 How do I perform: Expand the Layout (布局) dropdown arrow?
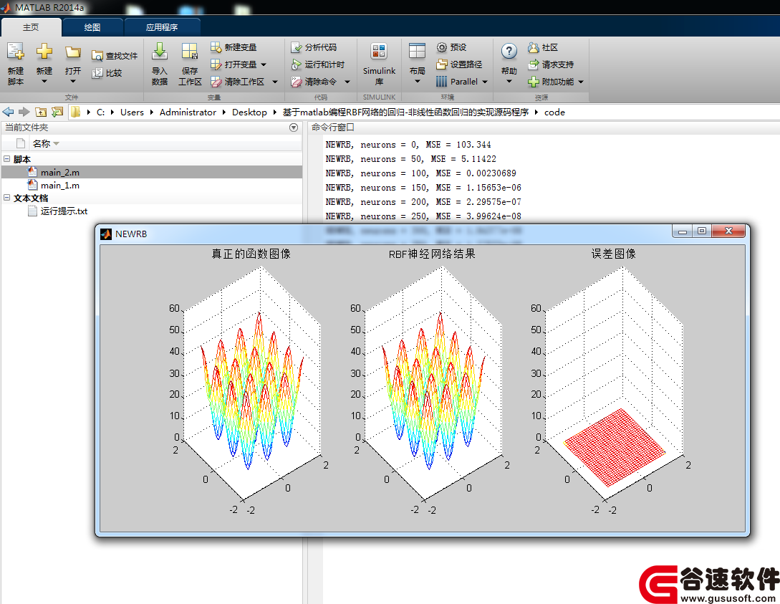418,82
